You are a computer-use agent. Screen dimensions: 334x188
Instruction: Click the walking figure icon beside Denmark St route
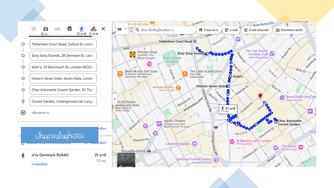[x=23, y=156]
